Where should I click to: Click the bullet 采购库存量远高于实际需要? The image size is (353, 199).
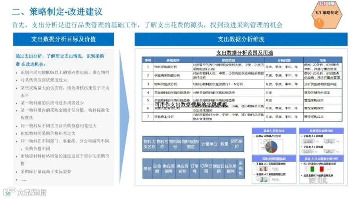(x=46, y=172)
